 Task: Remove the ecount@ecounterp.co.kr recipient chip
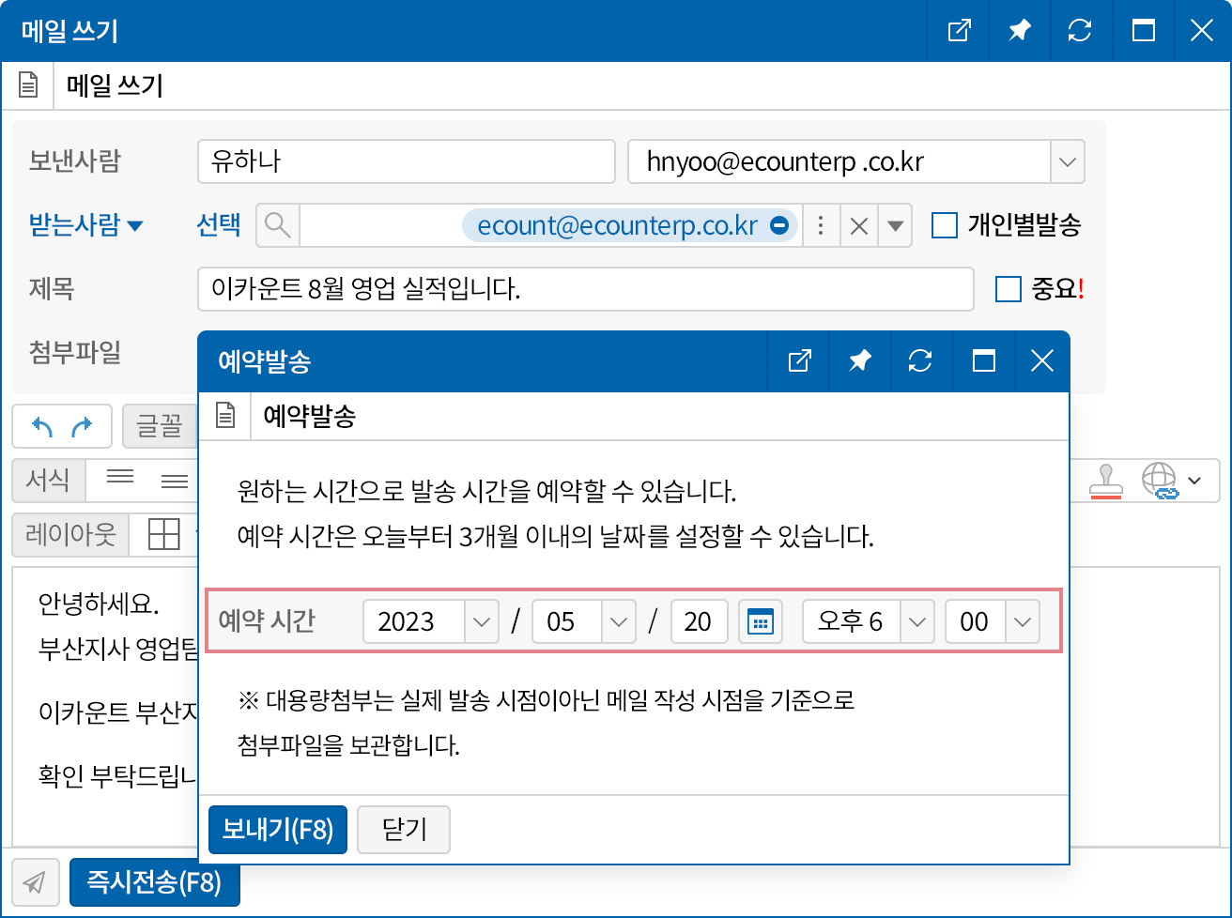pos(779,225)
